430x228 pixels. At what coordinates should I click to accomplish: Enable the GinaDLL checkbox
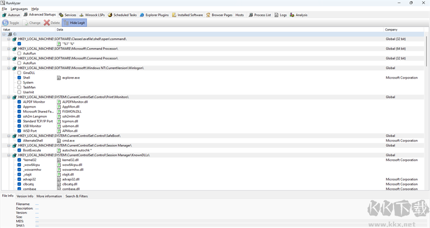pyautogui.click(x=19, y=73)
